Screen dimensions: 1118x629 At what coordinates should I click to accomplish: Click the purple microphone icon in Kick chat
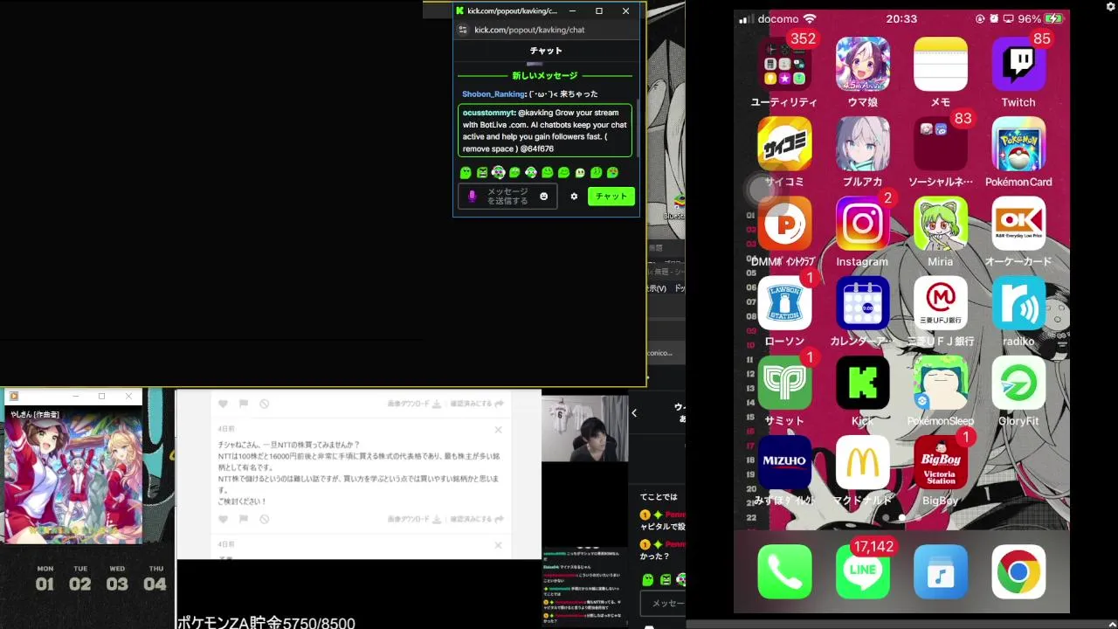pos(473,197)
